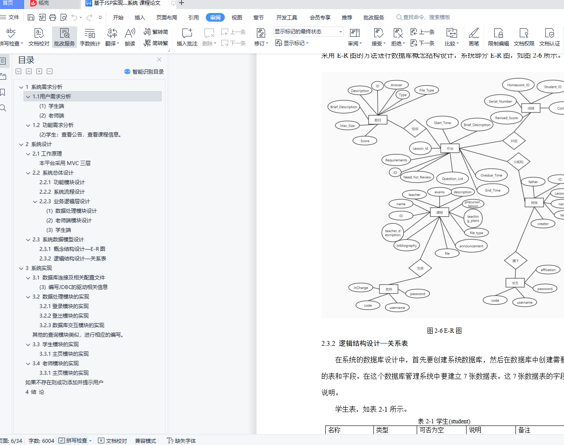Image resolution: width=564 pixels, height=445 pixels.
Task: Click the bookmark icon in left sidebar
Action: [3, 92]
